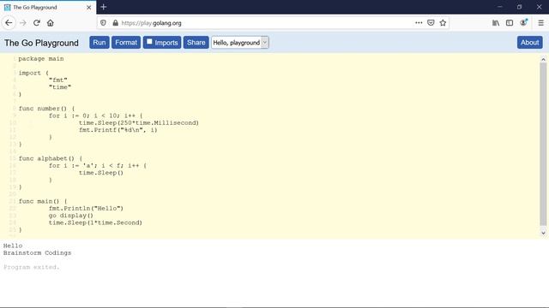Bookmark this page with star icon

(x=443, y=23)
